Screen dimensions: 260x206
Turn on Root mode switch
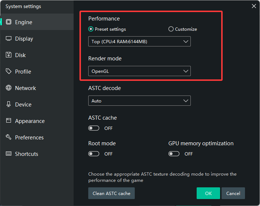click(x=94, y=154)
